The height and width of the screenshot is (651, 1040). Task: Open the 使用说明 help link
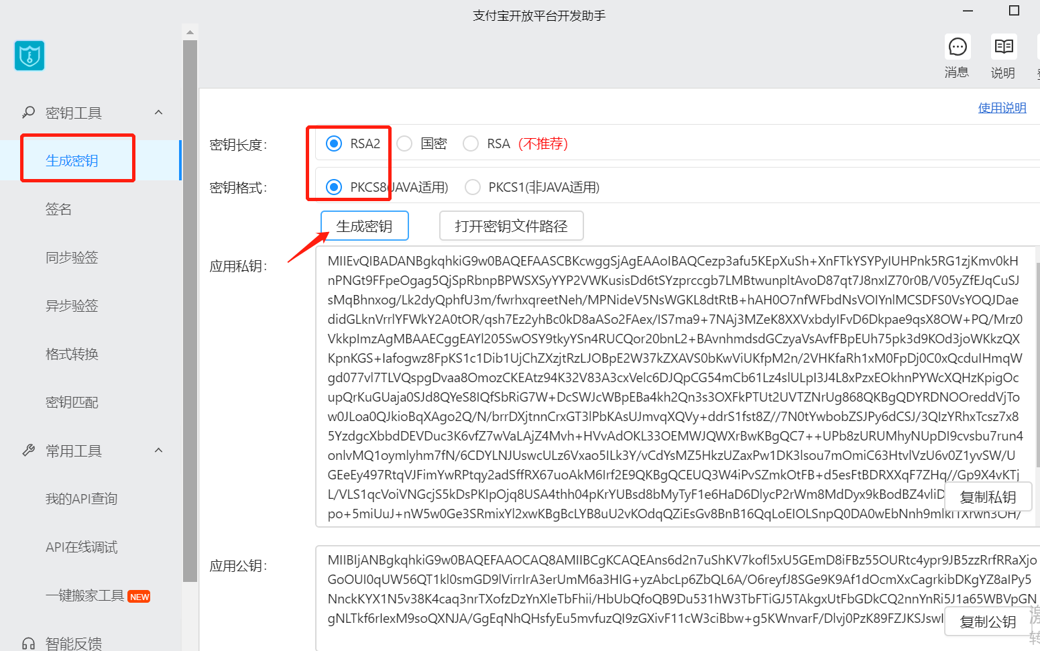pos(1002,107)
